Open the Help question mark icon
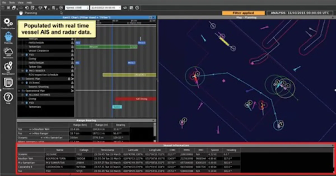The height and width of the screenshot is (176, 336). 8,97
